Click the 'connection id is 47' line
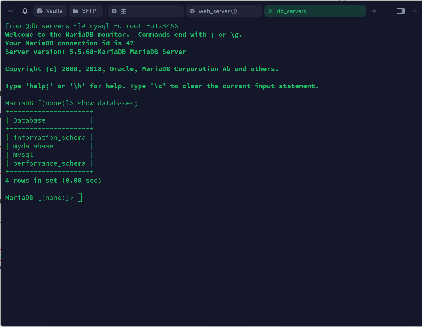The width and height of the screenshot is (422, 327). pos(70,43)
